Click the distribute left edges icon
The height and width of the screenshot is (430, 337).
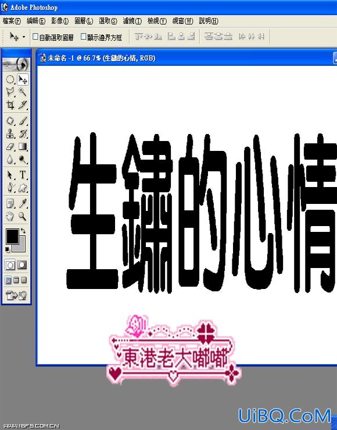pos(242,36)
